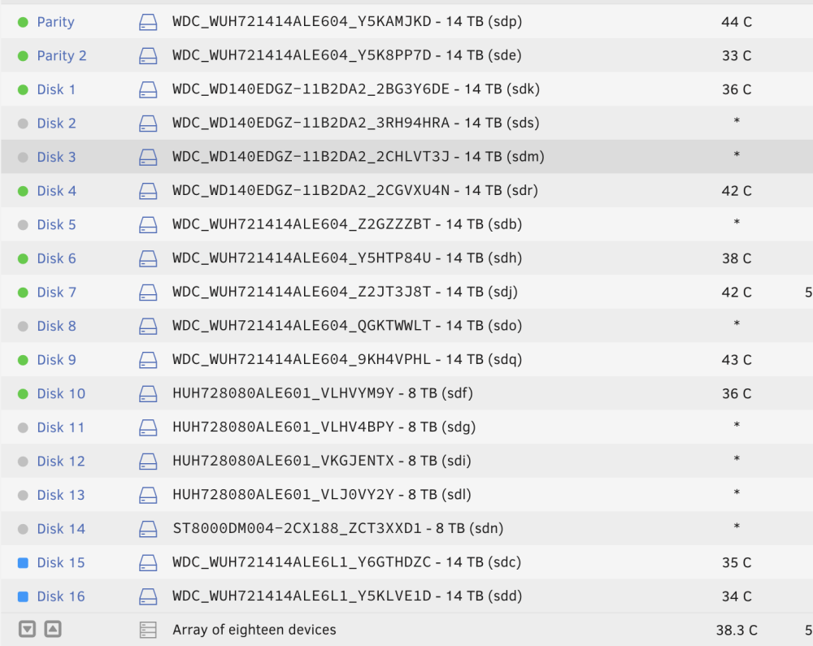This screenshot has height=646, width=813.
Task: Click the '38.3 C' average array temperature
Action: point(737,631)
